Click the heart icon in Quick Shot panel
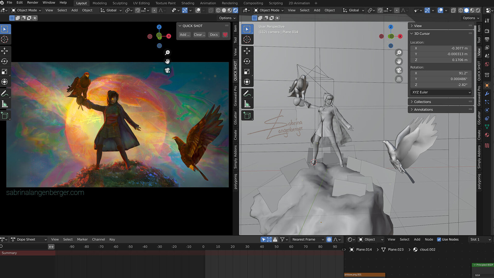 (225, 35)
